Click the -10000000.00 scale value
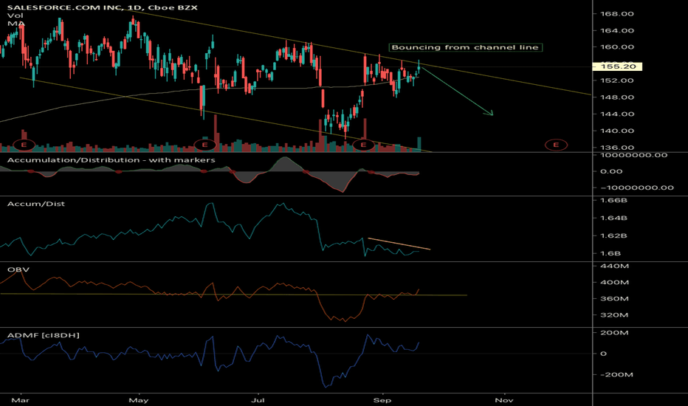Image resolution: width=688 pixels, height=406 pixels. pos(636,187)
